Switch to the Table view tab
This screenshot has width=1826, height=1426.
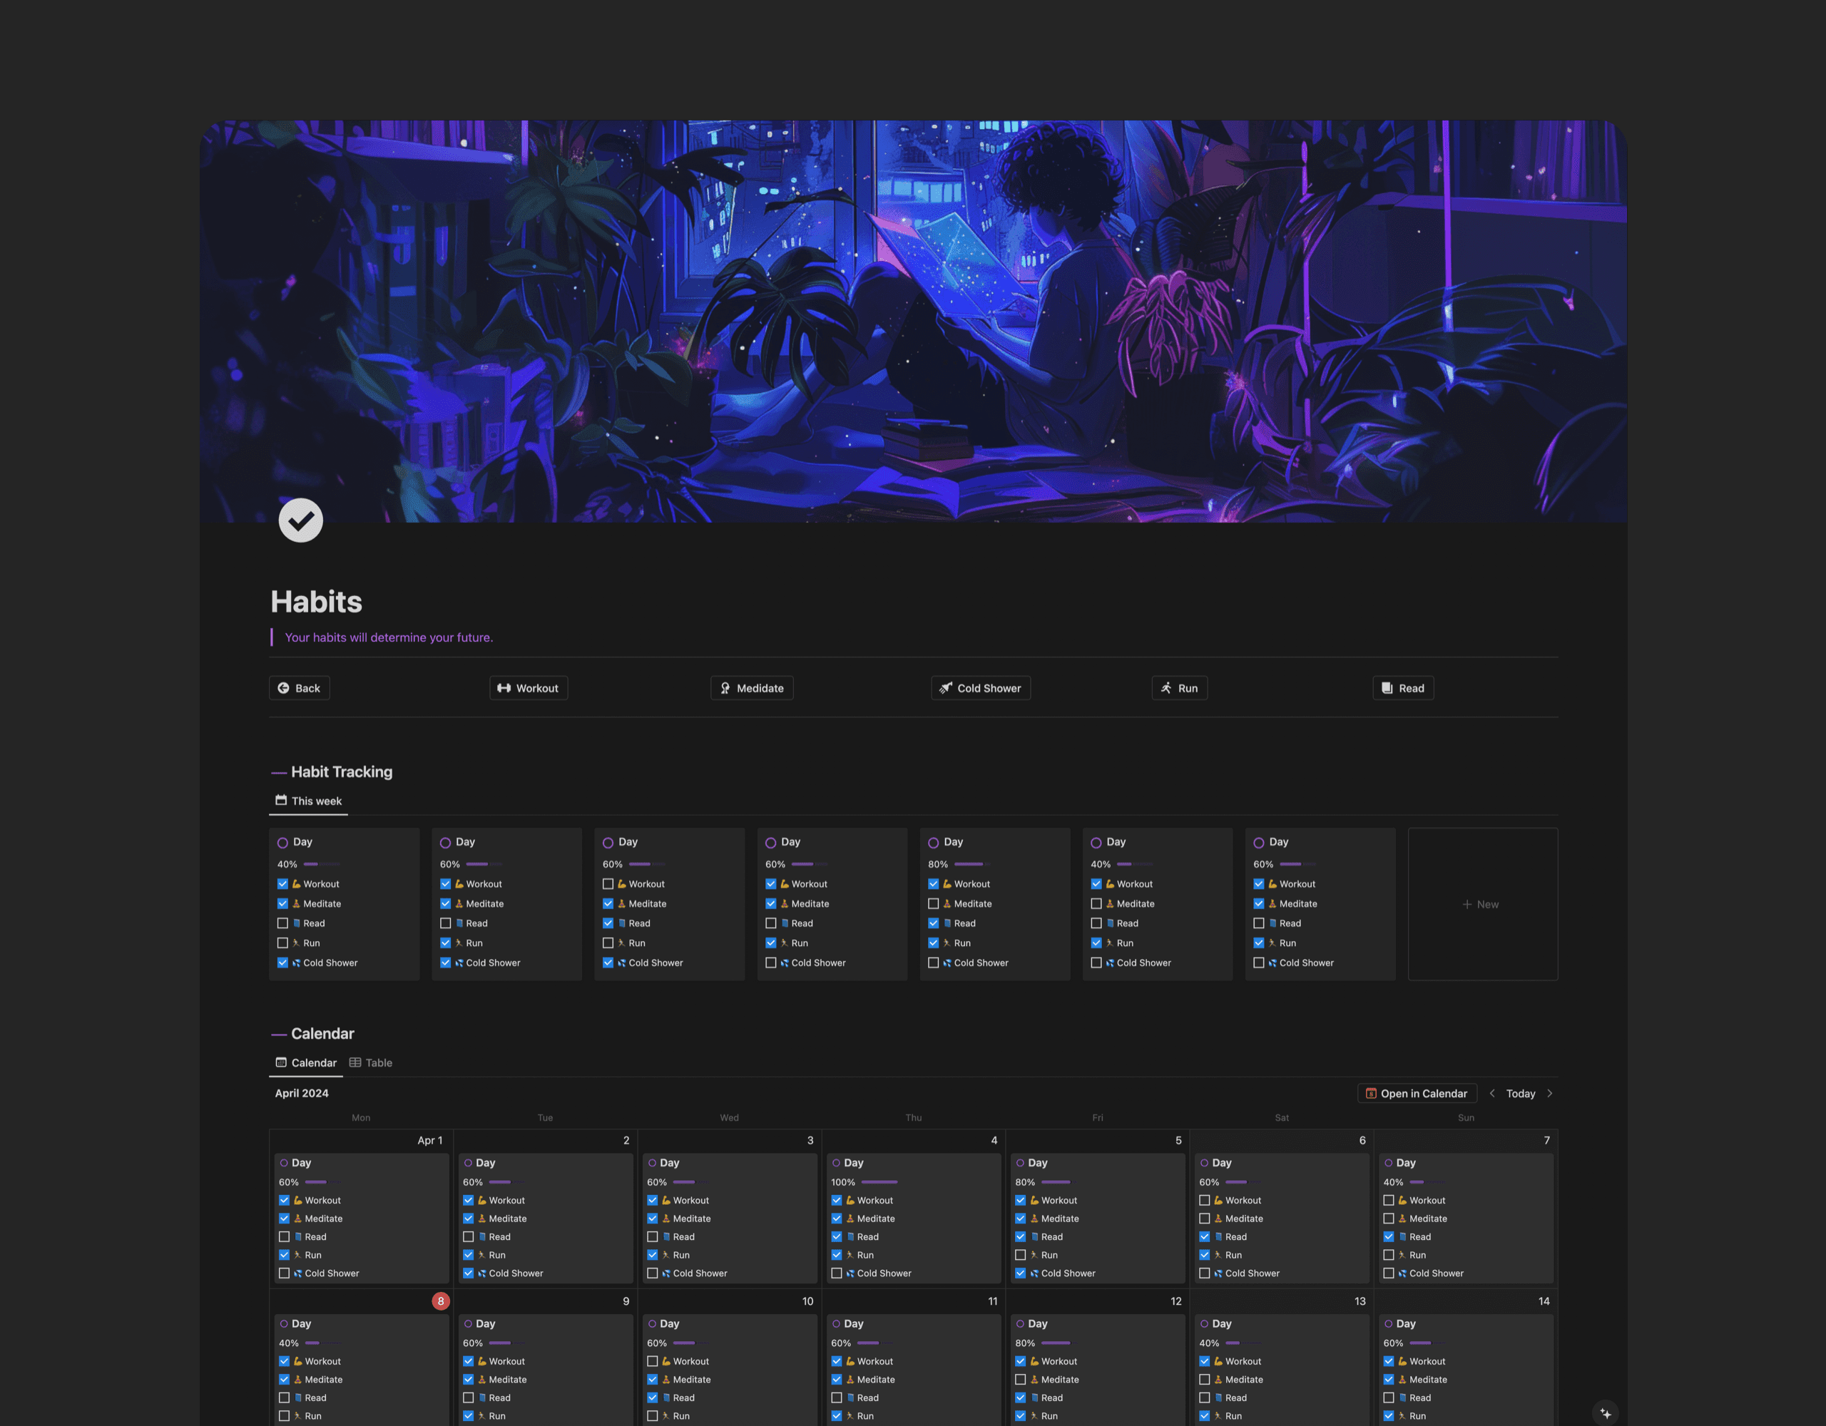tap(370, 1062)
